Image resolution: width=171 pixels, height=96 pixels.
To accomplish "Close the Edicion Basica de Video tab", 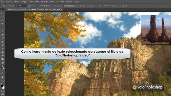I will click(x=61, y=10).
